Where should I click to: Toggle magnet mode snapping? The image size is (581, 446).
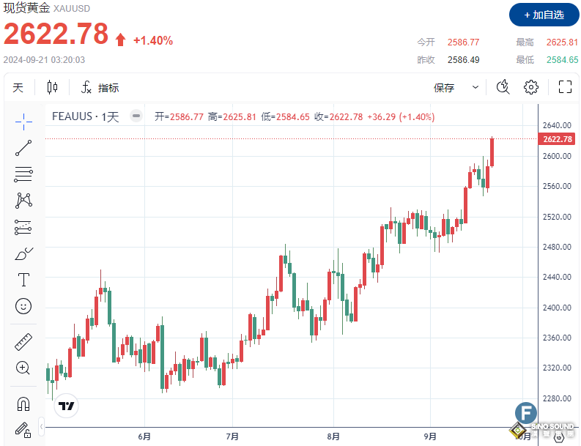(x=23, y=403)
